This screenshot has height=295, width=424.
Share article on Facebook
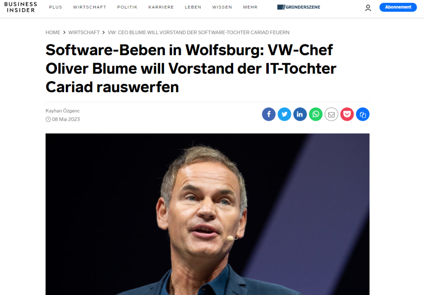(269, 114)
